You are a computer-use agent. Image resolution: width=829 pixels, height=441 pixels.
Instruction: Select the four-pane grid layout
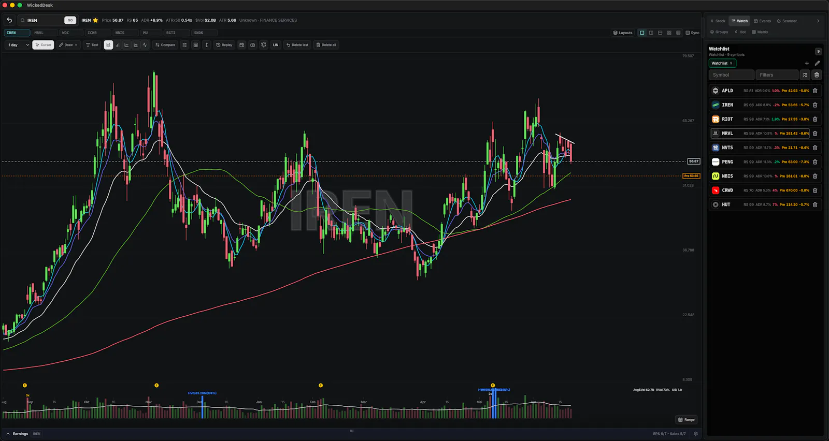coord(669,33)
